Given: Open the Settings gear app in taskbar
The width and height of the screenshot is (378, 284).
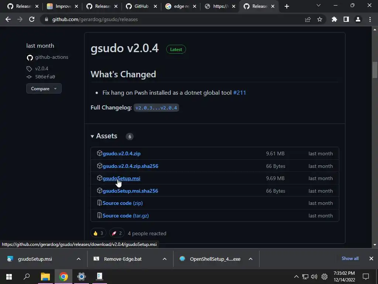Looking at the screenshot, I should (x=82, y=277).
